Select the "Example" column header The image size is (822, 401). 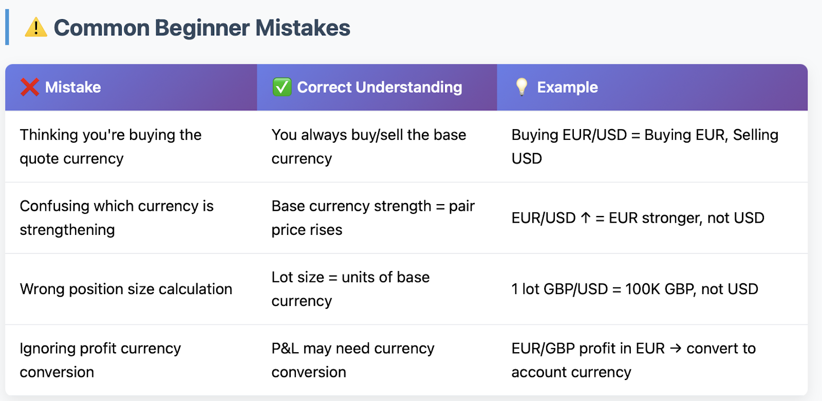[x=567, y=87]
